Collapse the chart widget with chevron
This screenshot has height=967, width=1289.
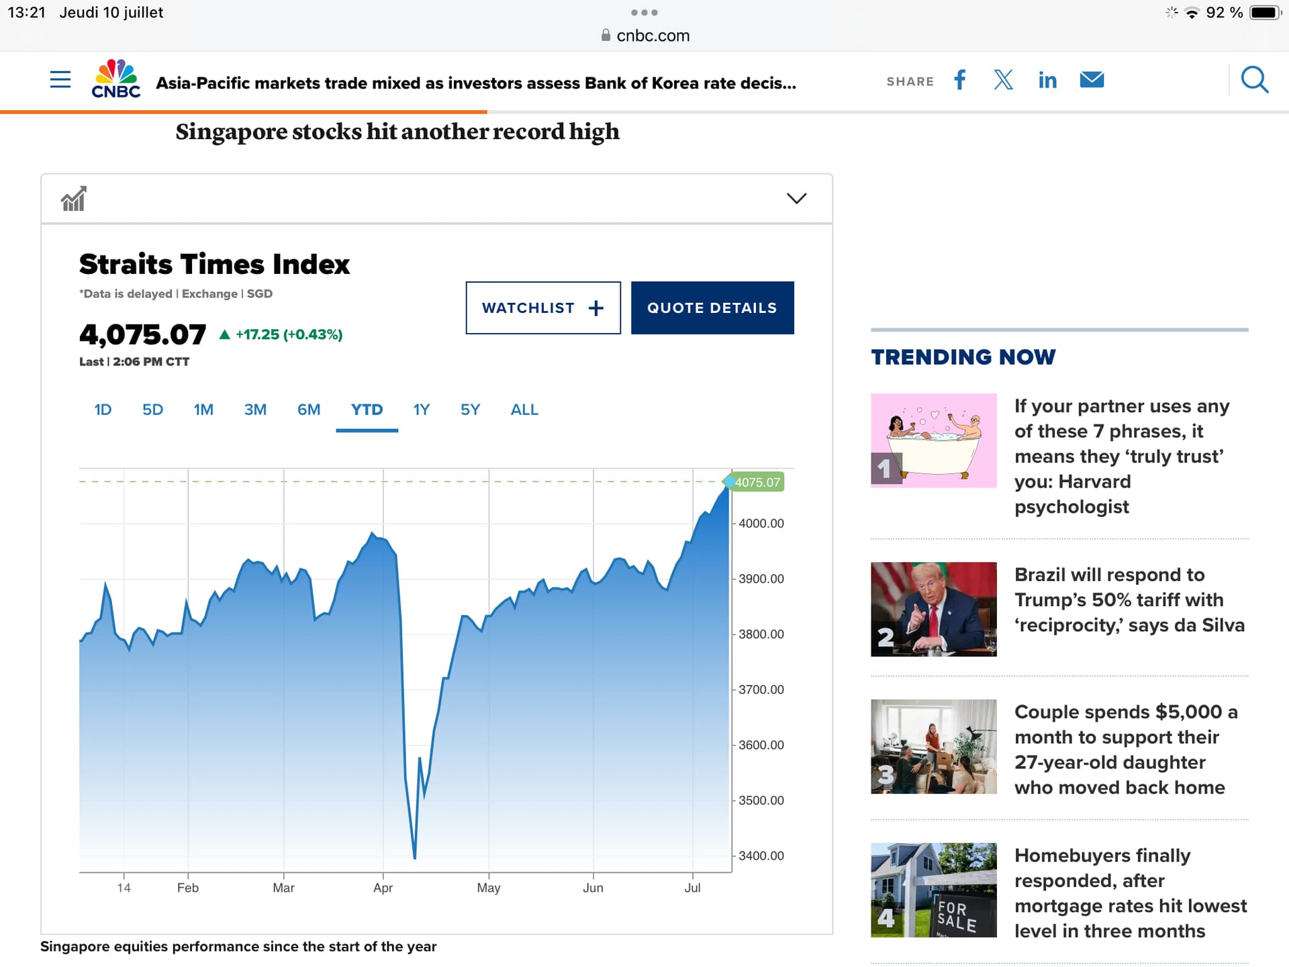796,198
